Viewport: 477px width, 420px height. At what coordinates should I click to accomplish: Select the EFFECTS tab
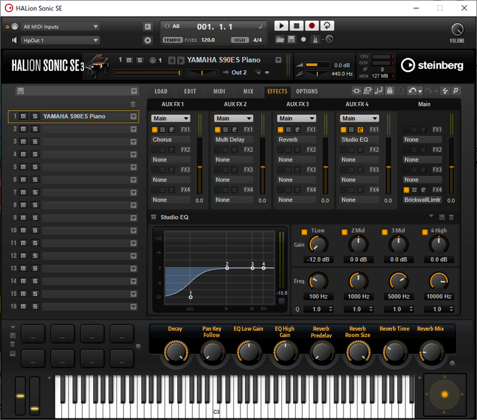click(x=277, y=91)
